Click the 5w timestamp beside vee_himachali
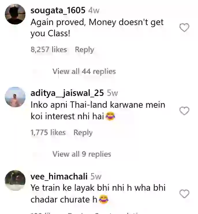 (x=96, y=177)
